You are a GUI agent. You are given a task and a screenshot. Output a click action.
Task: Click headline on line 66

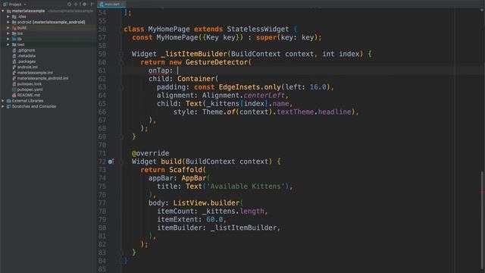[x=334, y=111]
